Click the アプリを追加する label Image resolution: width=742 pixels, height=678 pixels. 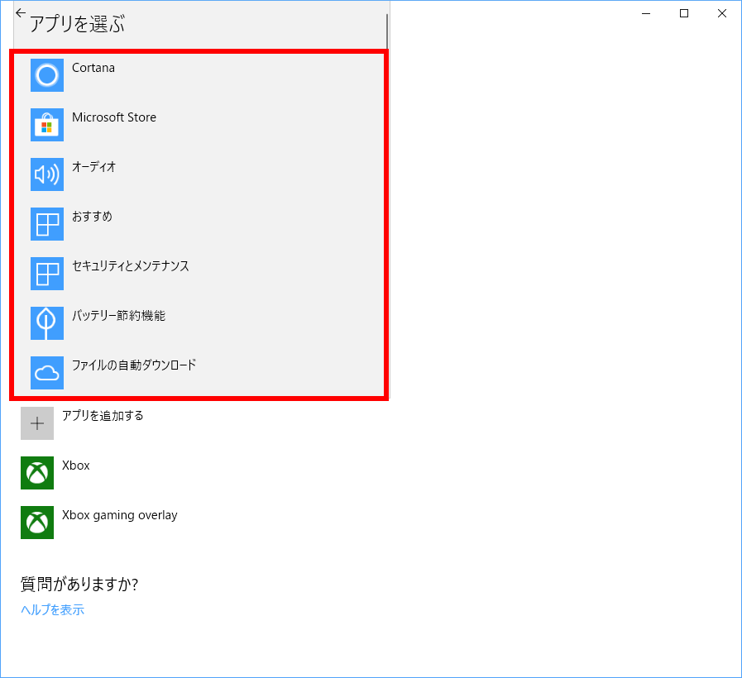click(103, 416)
